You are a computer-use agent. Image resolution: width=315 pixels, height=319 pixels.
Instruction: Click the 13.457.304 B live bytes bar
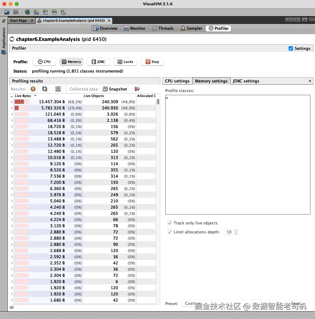tap(21, 102)
